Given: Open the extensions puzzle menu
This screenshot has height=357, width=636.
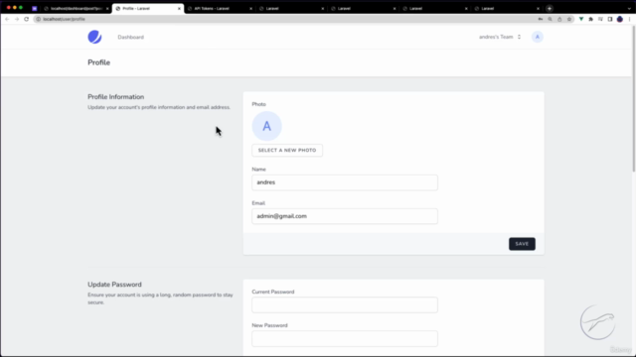Looking at the screenshot, I should coord(591,19).
